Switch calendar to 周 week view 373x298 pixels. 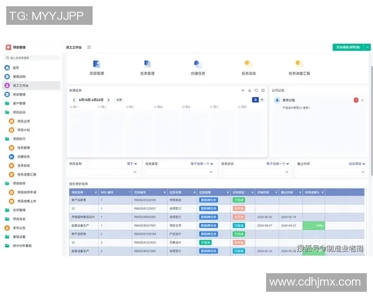256,100
